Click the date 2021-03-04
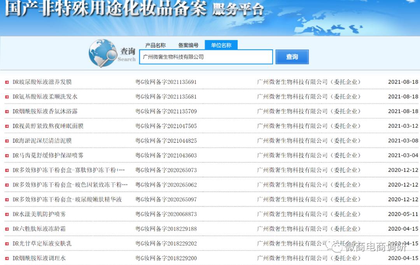Screen dimensions: 420x265 403,156
